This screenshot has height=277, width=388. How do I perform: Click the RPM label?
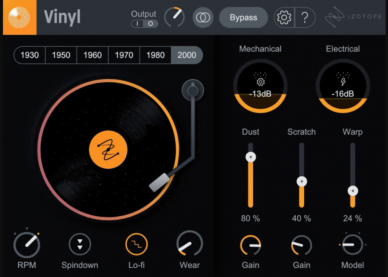pyautogui.click(x=27, y=265)
